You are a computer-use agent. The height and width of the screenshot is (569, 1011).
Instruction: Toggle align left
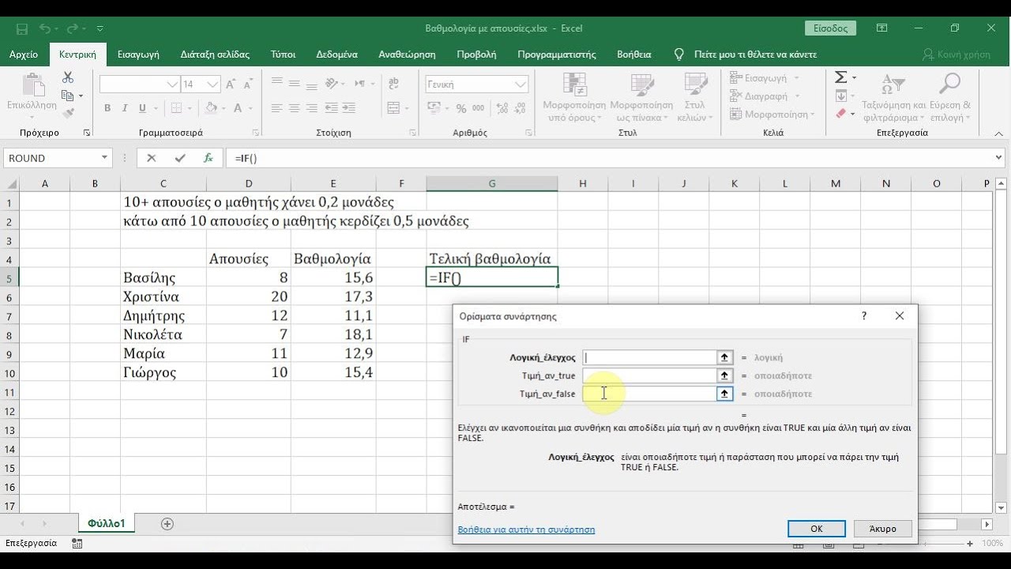(276, 108)
